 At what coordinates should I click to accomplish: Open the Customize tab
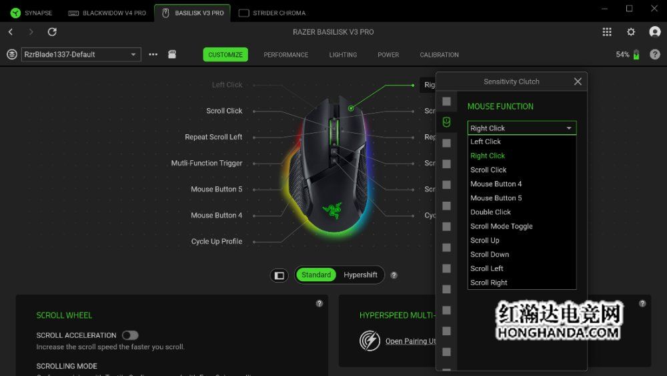click(225, 55)
